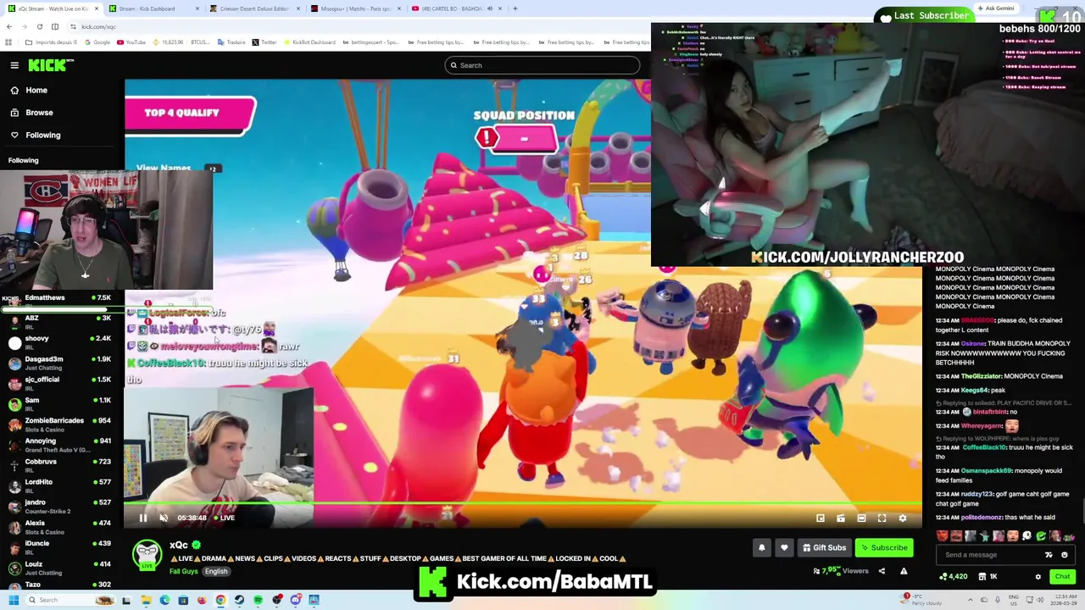Click the kick.com/xqc address bar
Viewport: 1085px width, 610px height.
pos(98,26)
